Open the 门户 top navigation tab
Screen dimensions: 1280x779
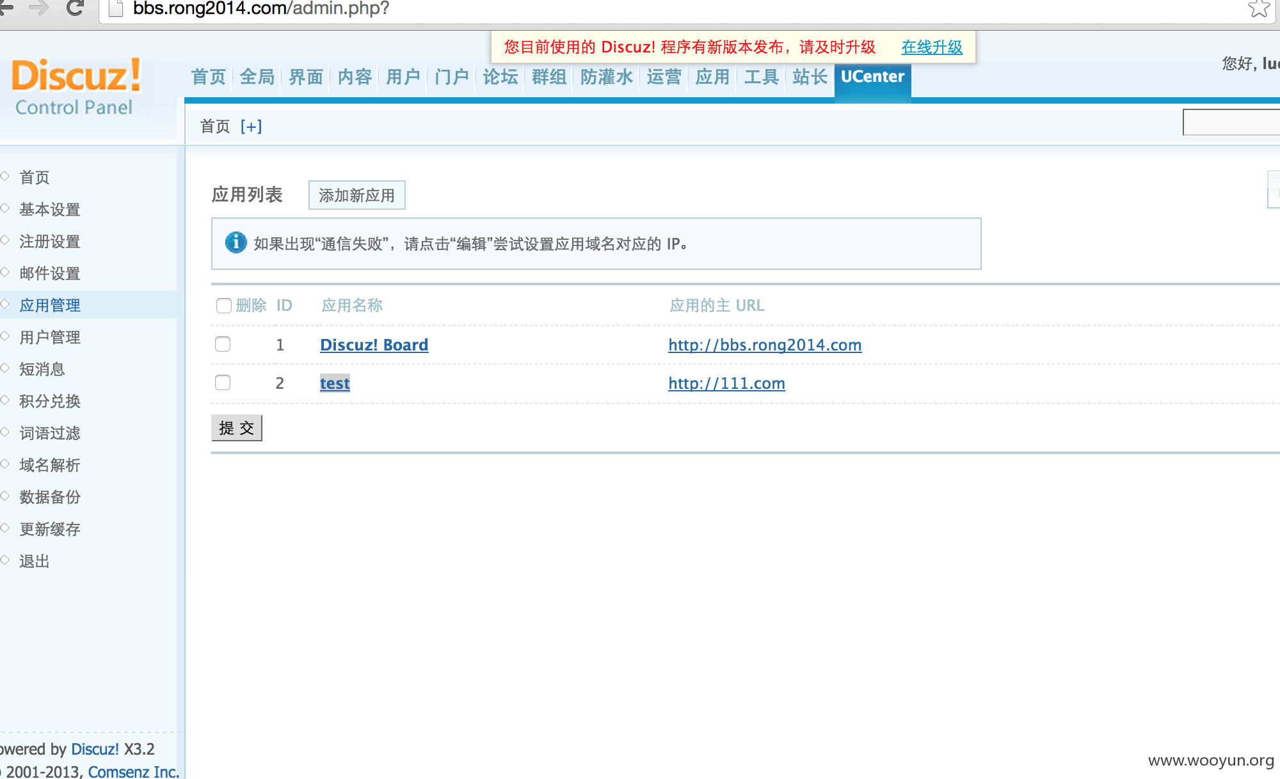tap(452, 77)
